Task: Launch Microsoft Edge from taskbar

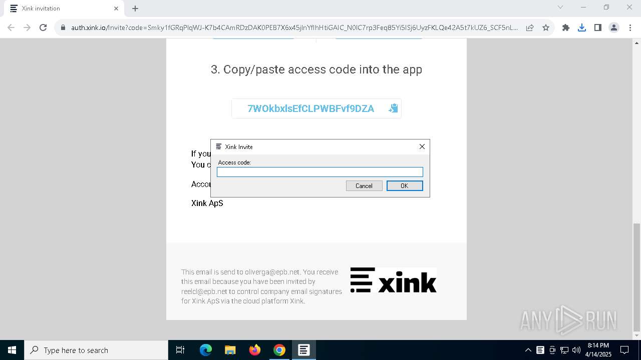Action: 206,350
